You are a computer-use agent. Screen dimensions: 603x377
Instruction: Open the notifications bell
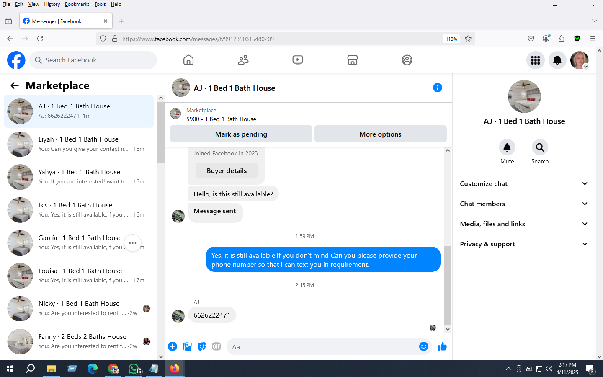tap(557, 60)
